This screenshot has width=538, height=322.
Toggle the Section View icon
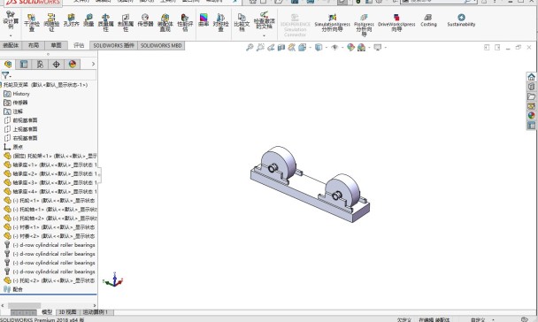[x=281, y=47]
